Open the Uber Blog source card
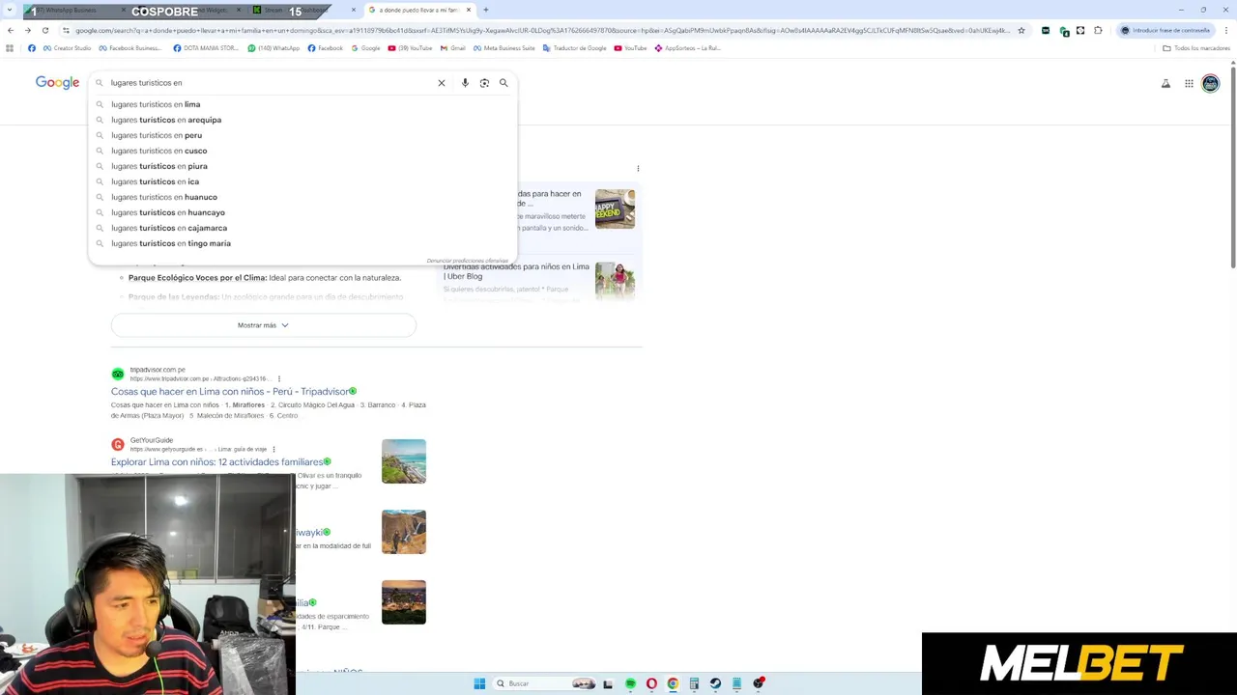 [x=539, y=280]
